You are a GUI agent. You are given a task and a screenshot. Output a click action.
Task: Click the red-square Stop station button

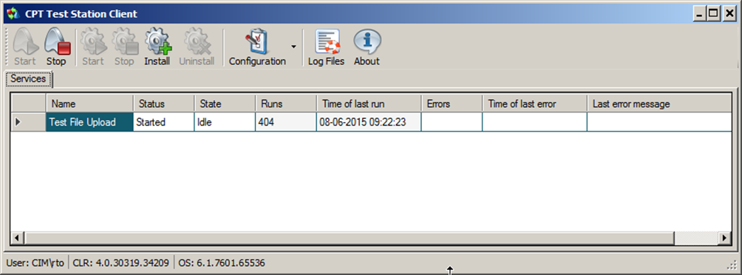(x=57, y=47)
